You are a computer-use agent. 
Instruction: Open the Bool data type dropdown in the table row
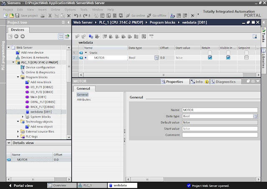click(x=156, y=58)
